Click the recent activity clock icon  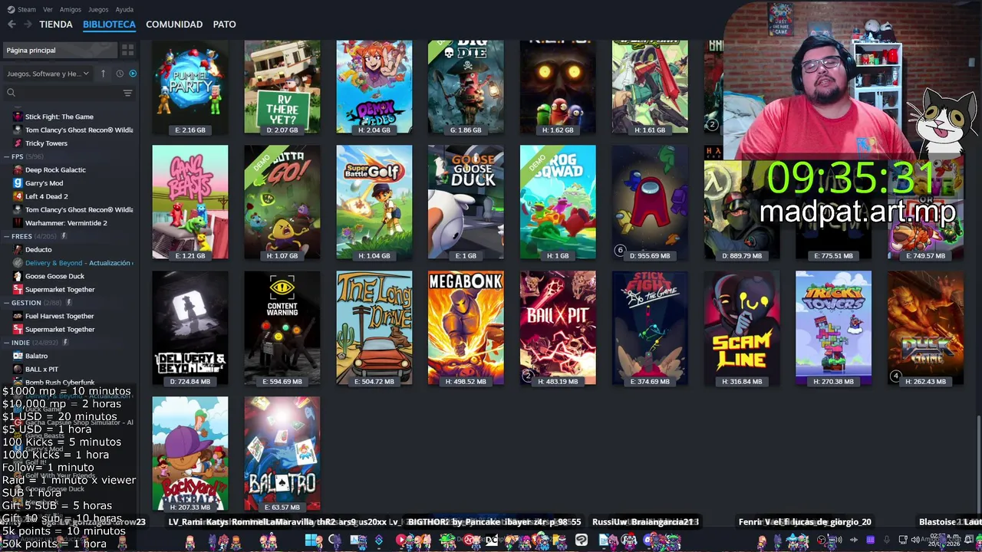[x=120, y=74]
